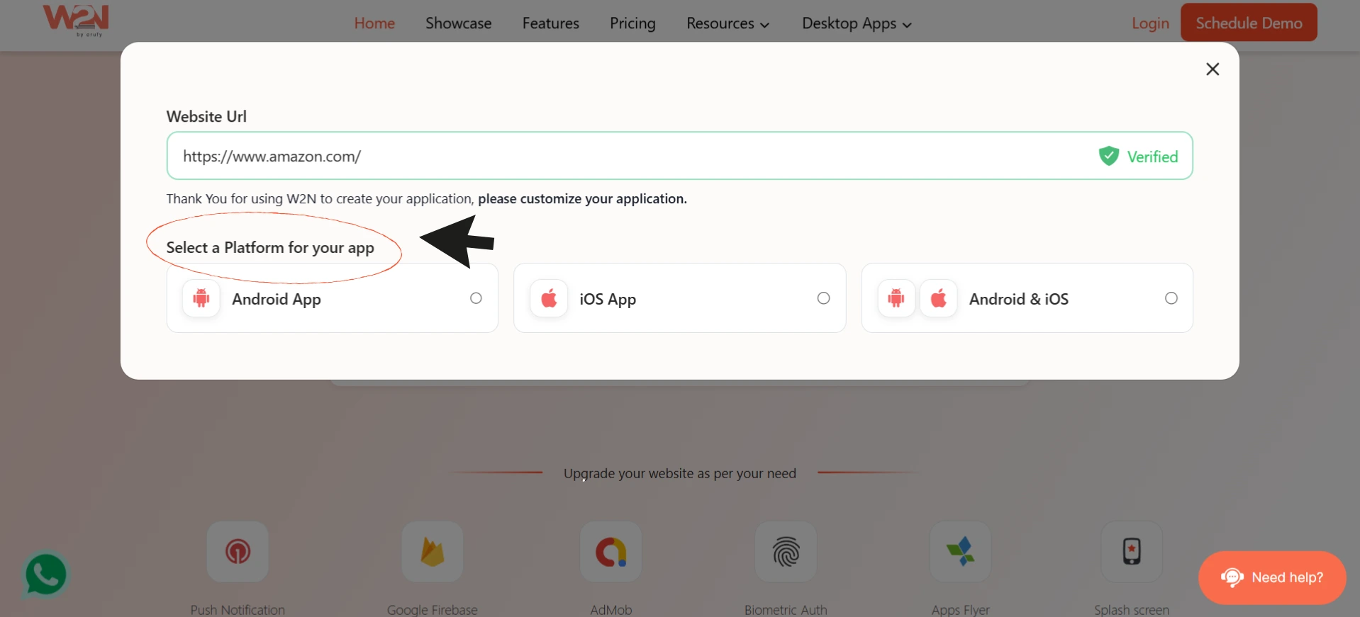Click the Google Firebase feature icon
This screenshot has width=1360, height=617.
433,552
